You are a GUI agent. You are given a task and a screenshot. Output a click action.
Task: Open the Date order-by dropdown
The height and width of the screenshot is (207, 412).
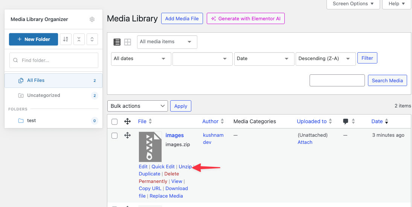coord(264,59)
